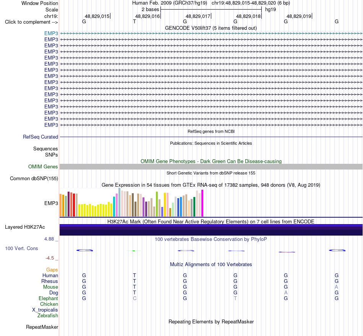Open the GENCODE V50lift37 track title
This screenshot has width=363, height=336.
click(211, 28)
